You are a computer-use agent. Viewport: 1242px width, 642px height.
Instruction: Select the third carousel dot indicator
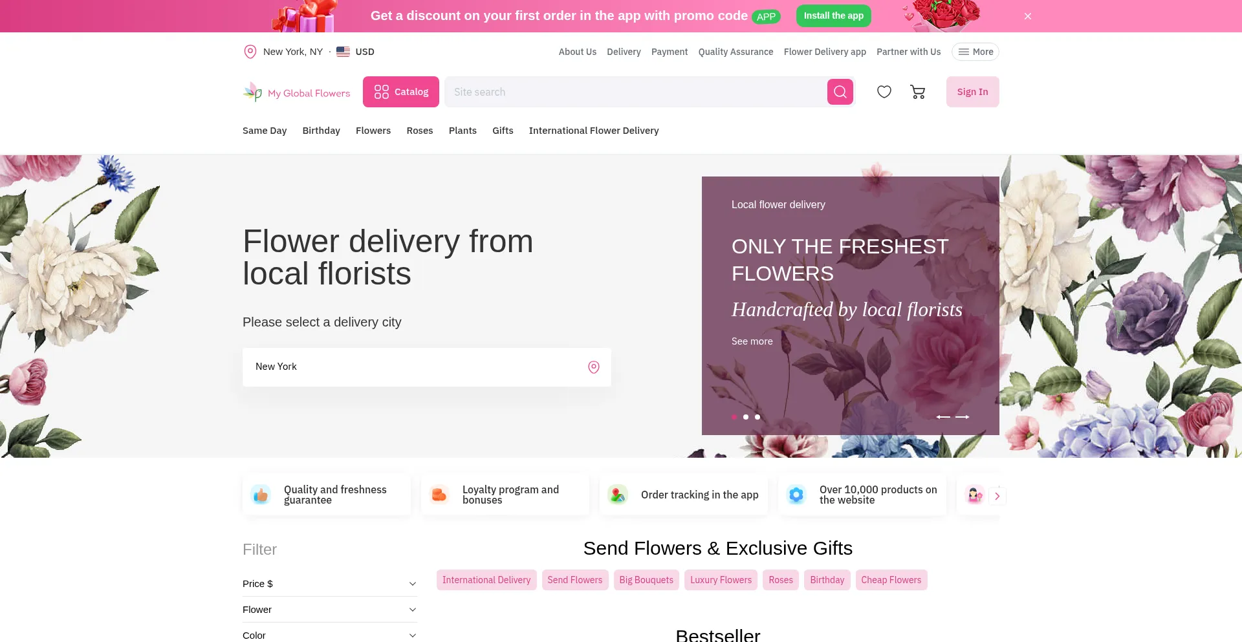tap(757, 417)
